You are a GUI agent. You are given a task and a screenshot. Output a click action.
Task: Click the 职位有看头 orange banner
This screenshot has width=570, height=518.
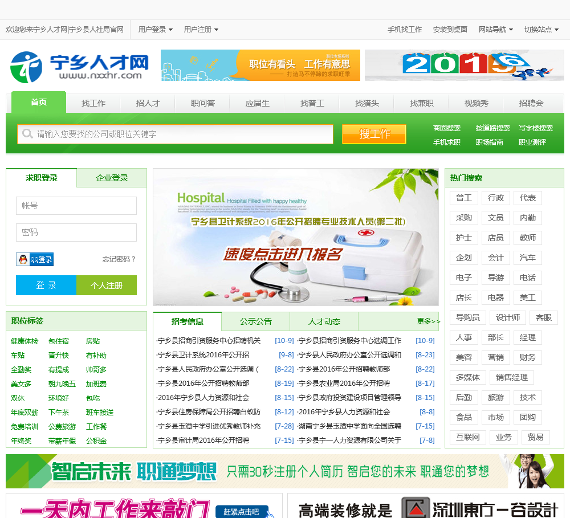(x=260, y=66)
